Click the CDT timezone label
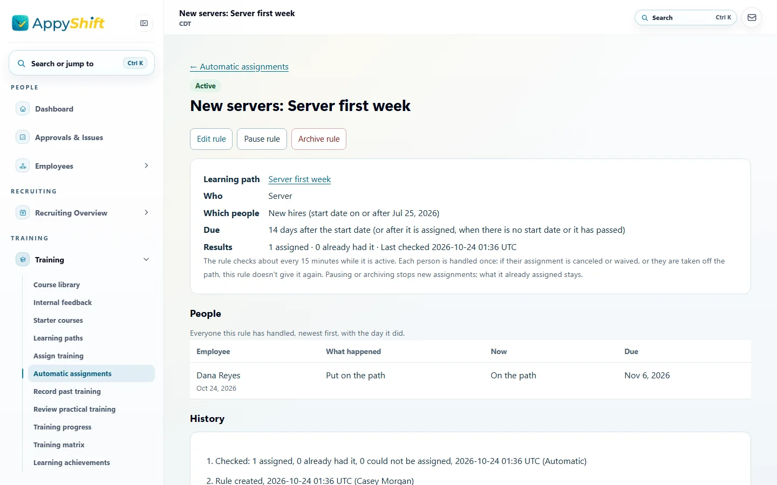This screenshot has height=485, width=777. [185, 24]
